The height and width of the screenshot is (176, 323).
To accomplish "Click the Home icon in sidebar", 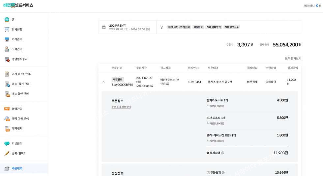I will point(7,20).
